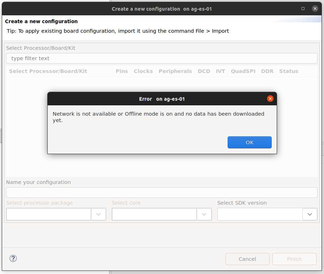324x274 pixels.
Task: Click the Pins column header
Action: [121, 71]
